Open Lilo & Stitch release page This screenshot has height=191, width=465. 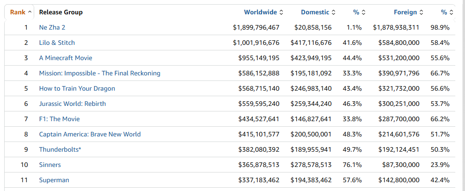coord(57,43)
